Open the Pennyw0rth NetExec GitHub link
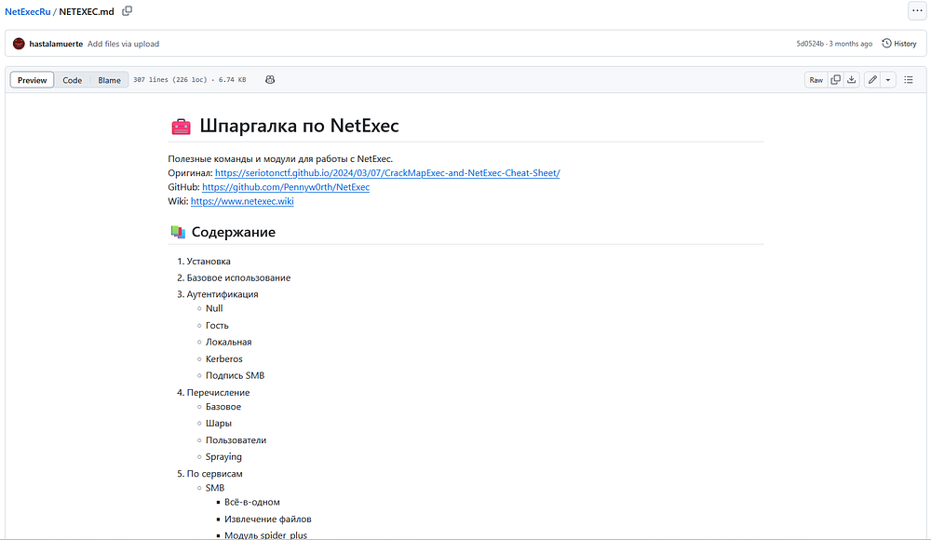This screenshot has width=931, height=540. (x=286, y=187)
